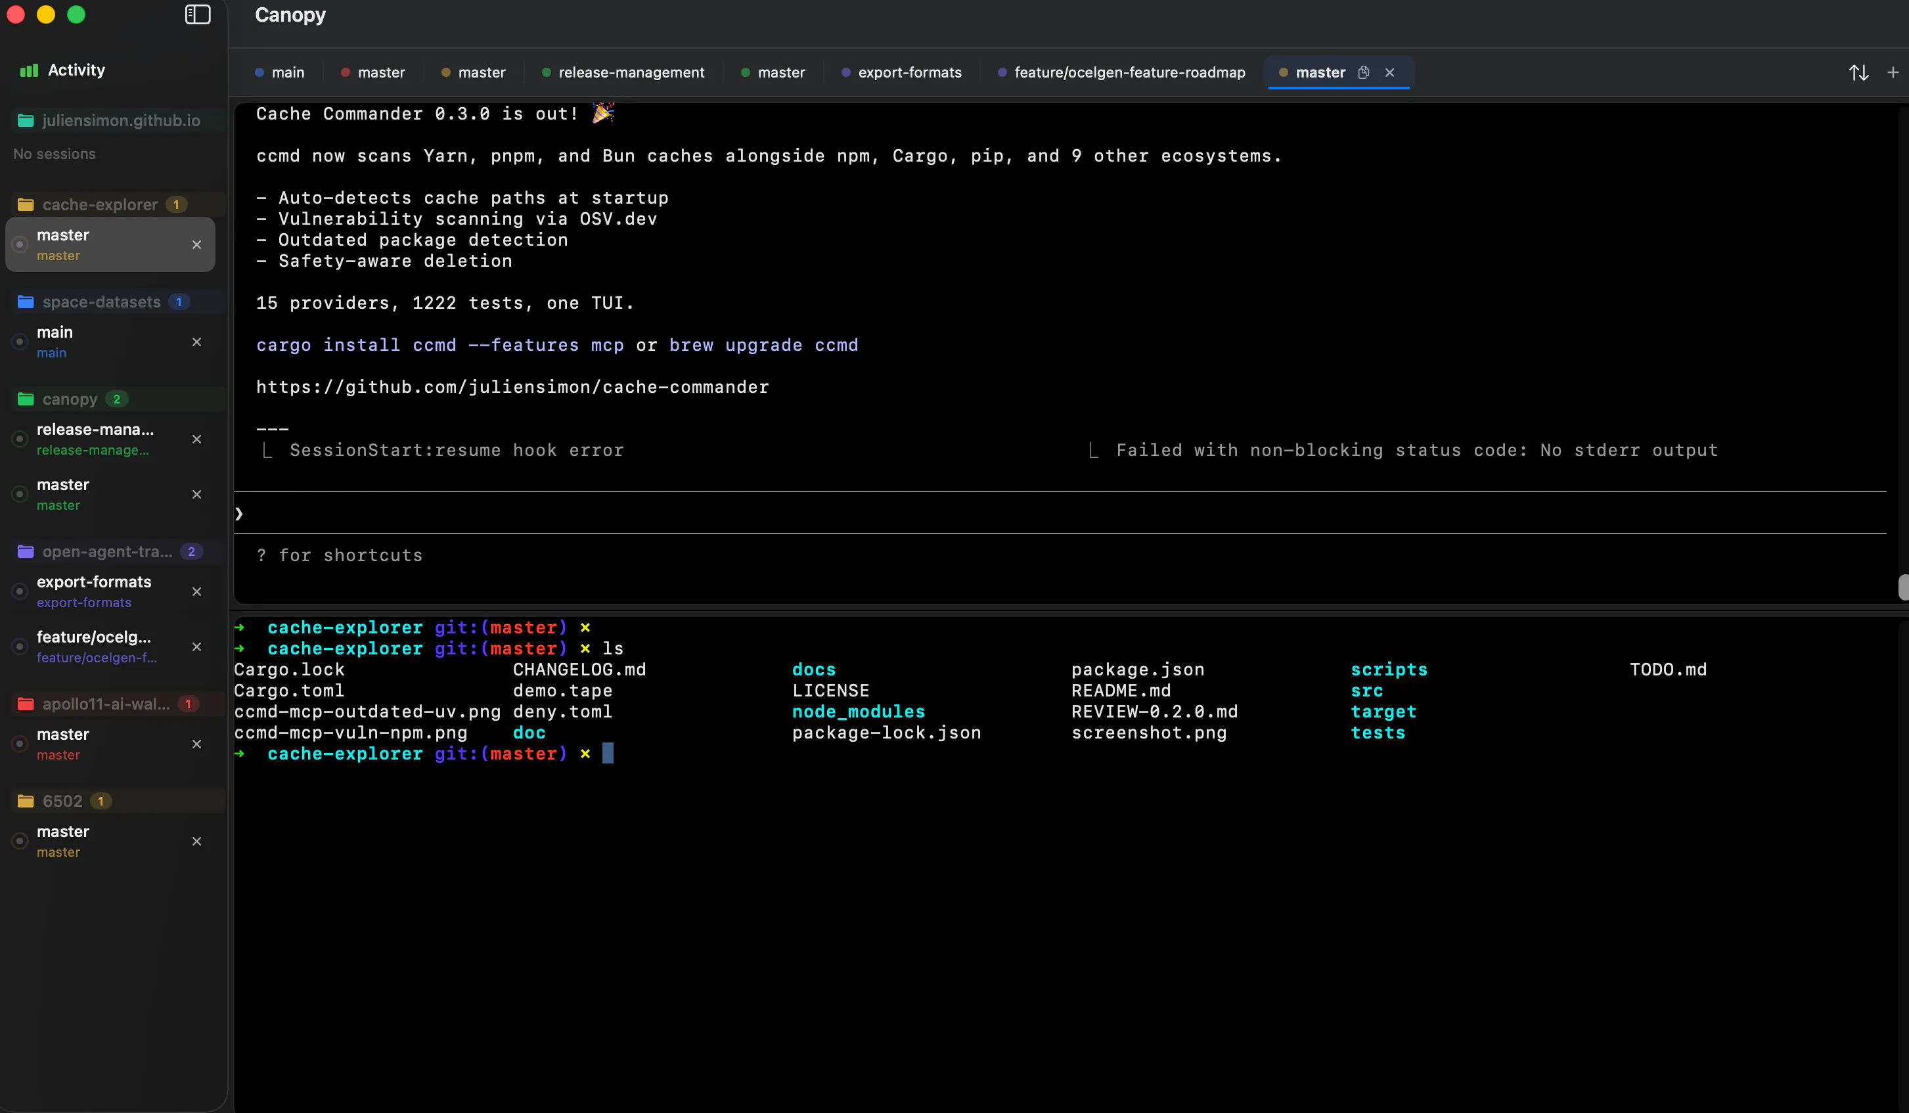Close the 6502 master session
The width and height of the screenshot is (1909, 1113).
click(x=197, y=841)
